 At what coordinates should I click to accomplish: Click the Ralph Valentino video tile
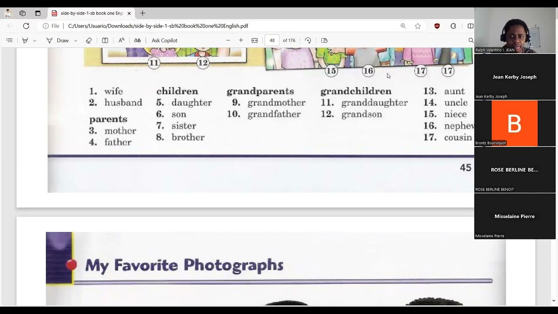515,30
